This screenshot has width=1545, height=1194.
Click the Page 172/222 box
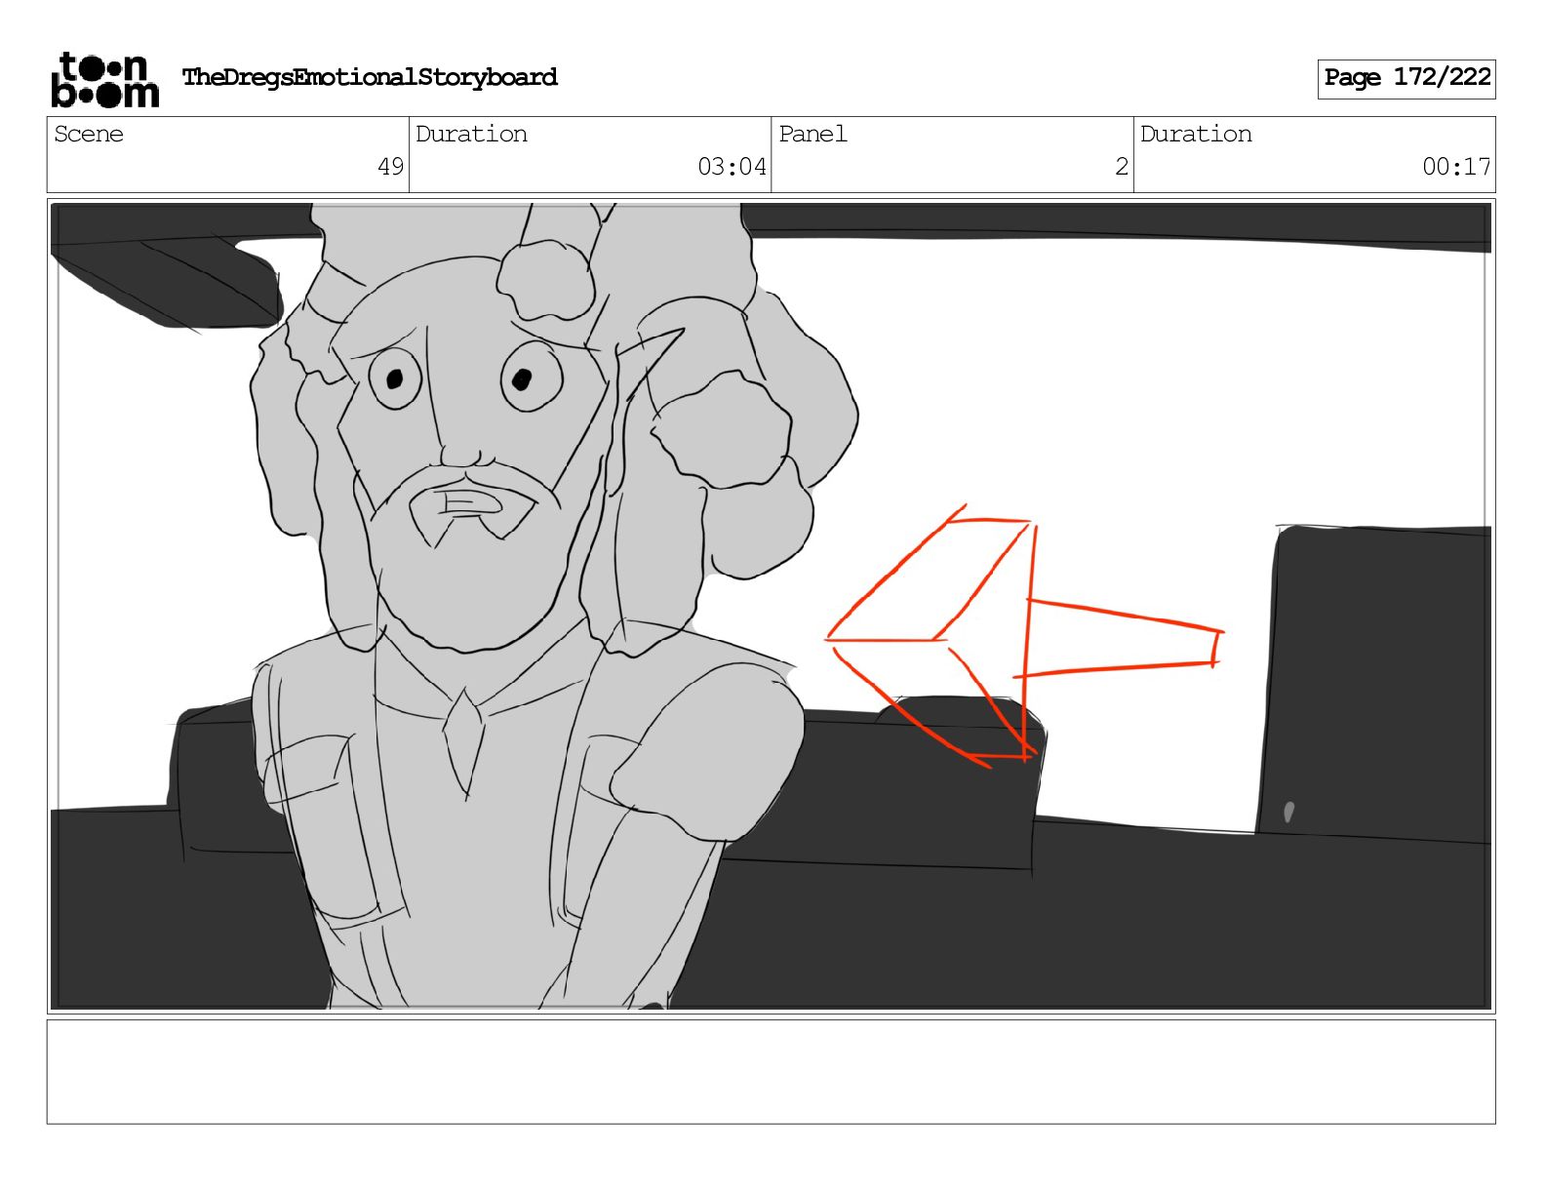(1406, 78)
